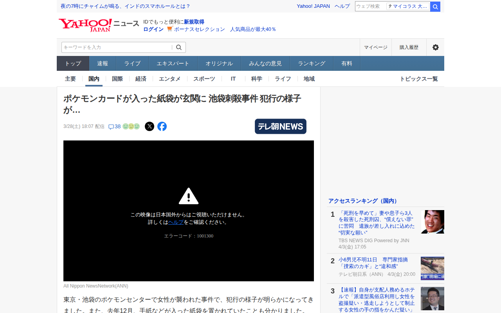
Task: Select the 経済 category
Action: click(x=141, y=79)
